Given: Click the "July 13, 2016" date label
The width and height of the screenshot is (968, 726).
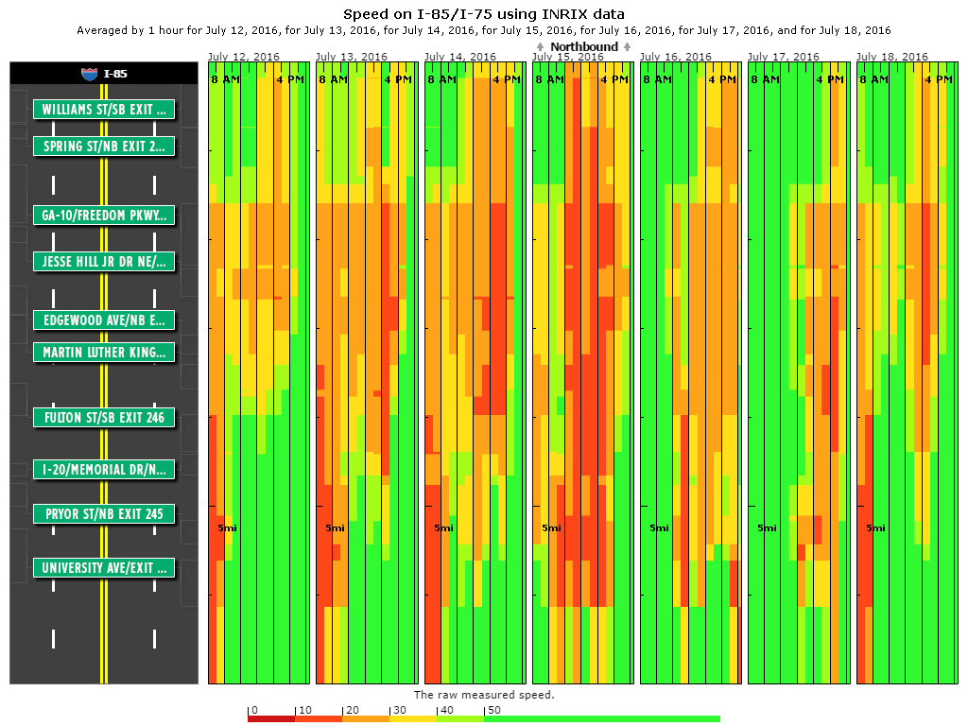Looking at the screenshot, I should (x=352, y=56).
